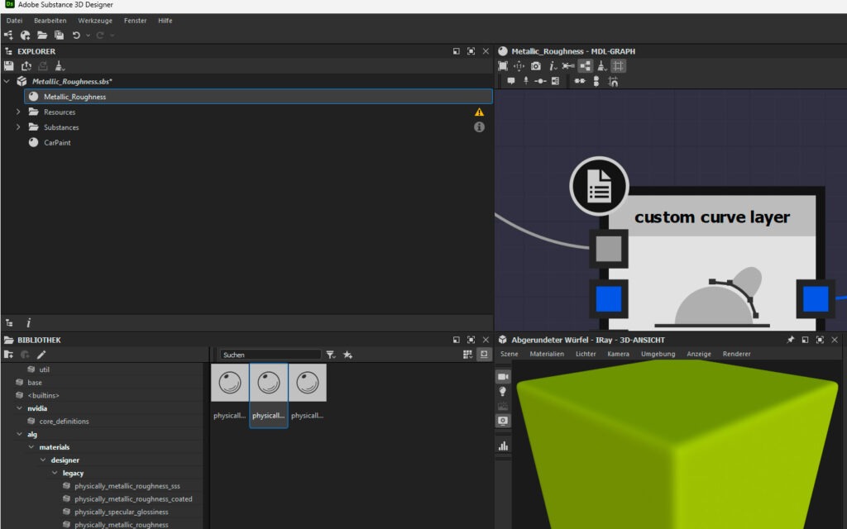Click the save all packages icon

click(59, 35)
